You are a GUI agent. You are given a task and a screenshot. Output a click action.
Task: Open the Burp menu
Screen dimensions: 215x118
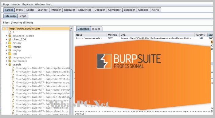[x=6, y=4]
